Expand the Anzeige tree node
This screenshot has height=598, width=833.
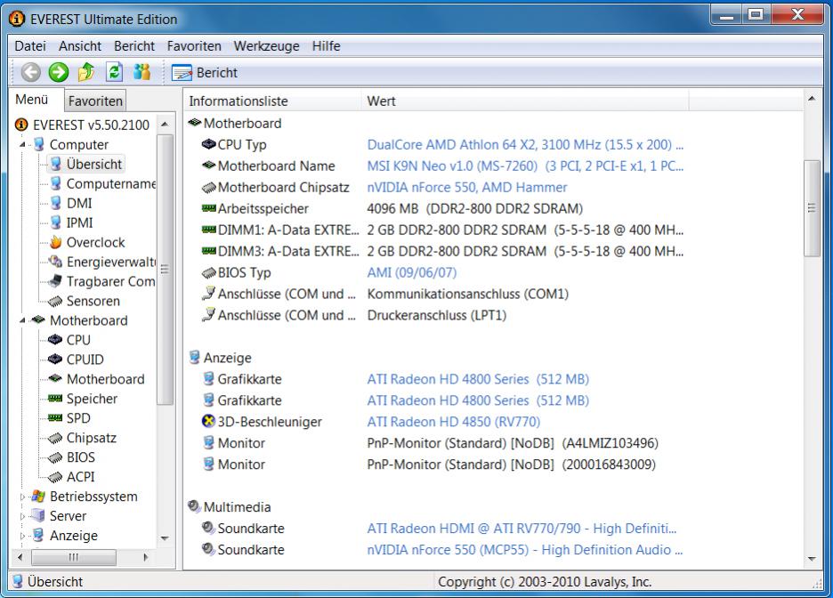pos(22,536)
